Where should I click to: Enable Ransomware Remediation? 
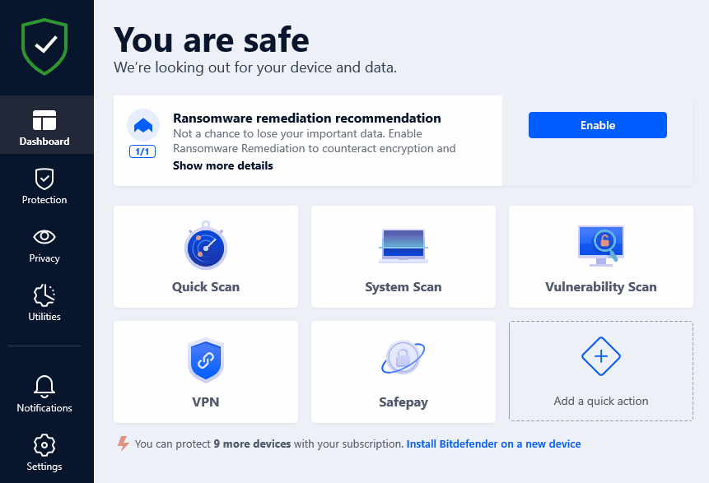pyautogui.click(x=597, y=125)
